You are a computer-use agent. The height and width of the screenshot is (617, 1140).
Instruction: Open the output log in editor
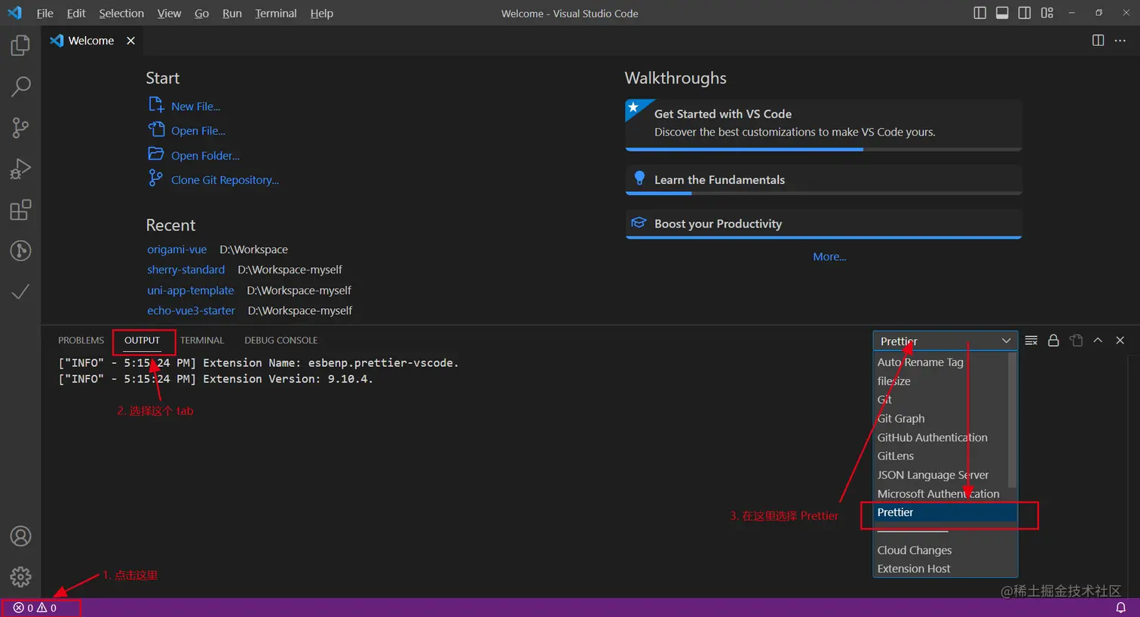coord(1076,341)
